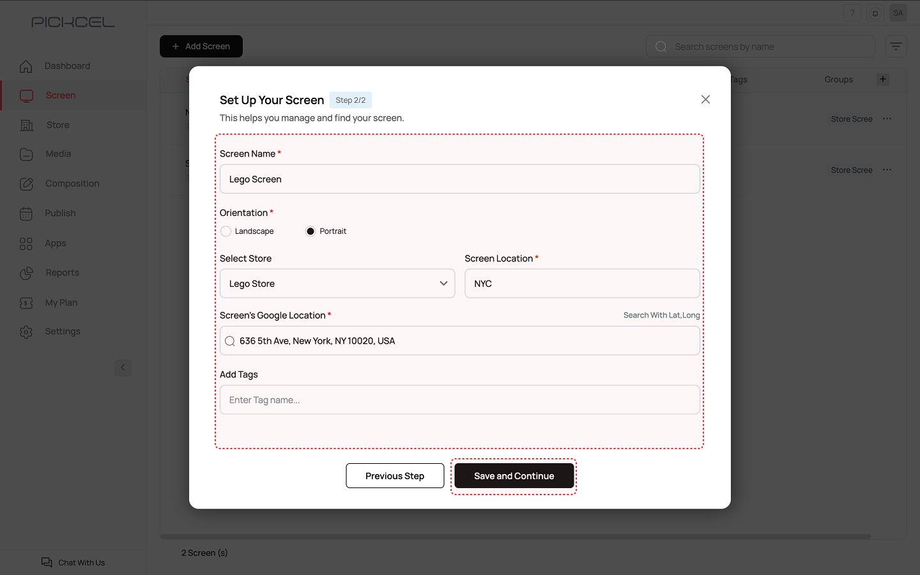Open the filter options icon near search
Image resolution: width=920 pixels, height=575 pixels.
click(x=896, y=47)
